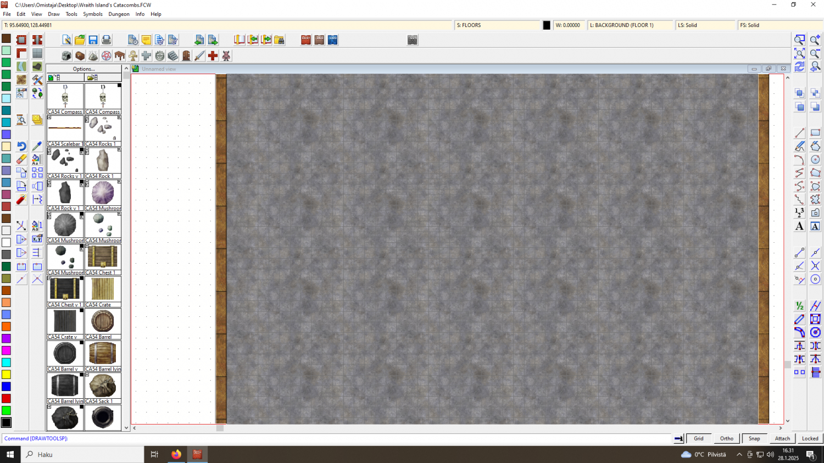The image size is (824, 463).
Task: Open the FS: Solid fill style selector
Action: (x=780, y=25)
